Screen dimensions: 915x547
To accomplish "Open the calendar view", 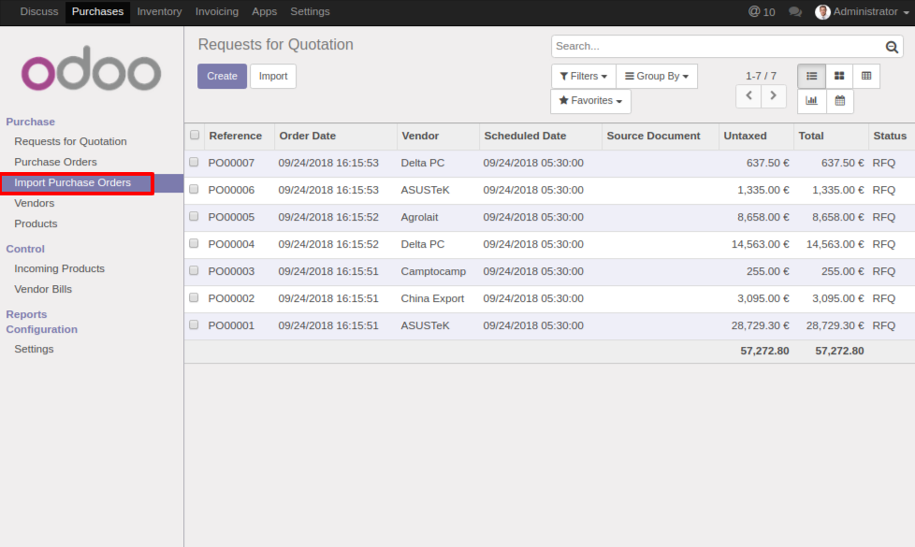I will [x=839, y=101].
